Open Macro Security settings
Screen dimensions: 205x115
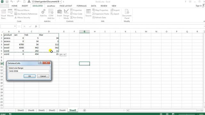[22, 18]
